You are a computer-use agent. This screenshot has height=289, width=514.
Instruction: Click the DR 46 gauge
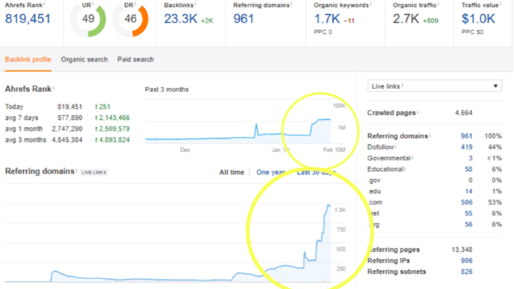[x=130, y=19]
